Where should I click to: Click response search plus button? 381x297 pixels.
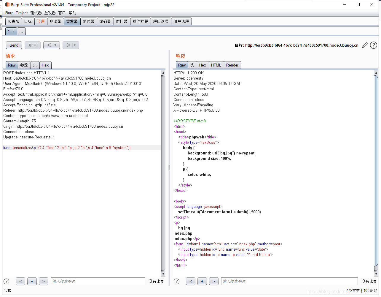pos(202,281)
